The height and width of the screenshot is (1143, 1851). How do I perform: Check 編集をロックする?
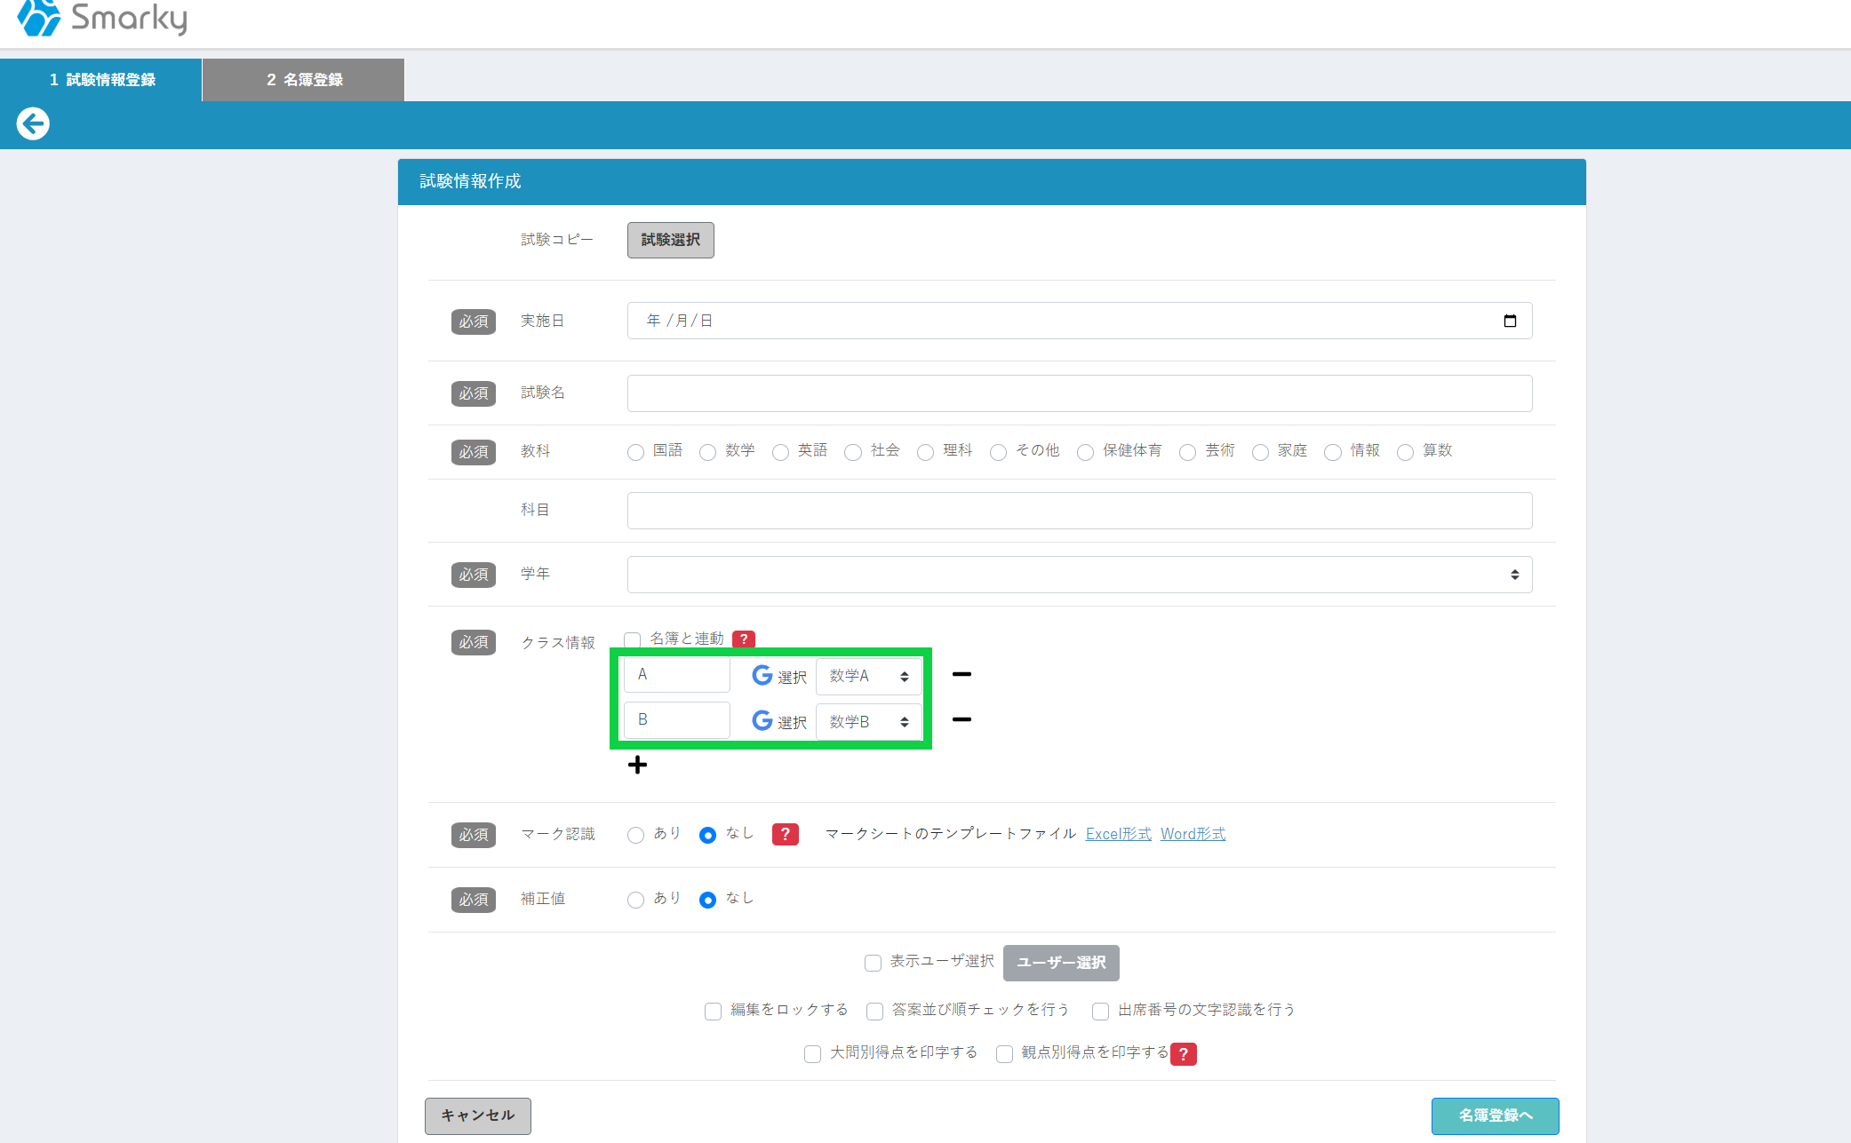pos(713,1011)
